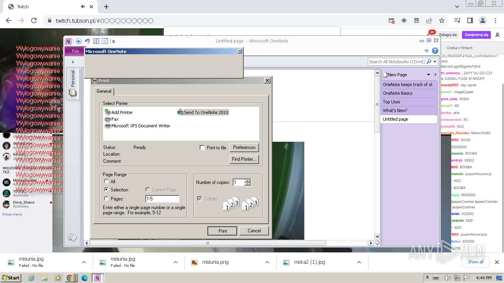Click the OneNote Back arrow icon
The height and width of the screenshot is (283, 504).
78,41
